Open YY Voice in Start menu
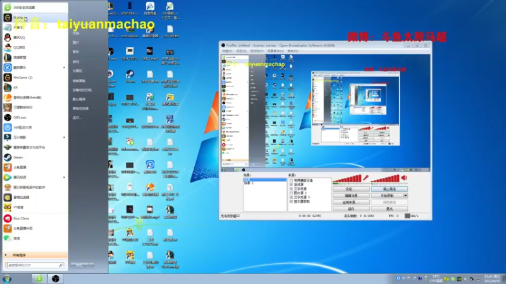Screen dimensions: 506x284 click(x=35, y=207)
